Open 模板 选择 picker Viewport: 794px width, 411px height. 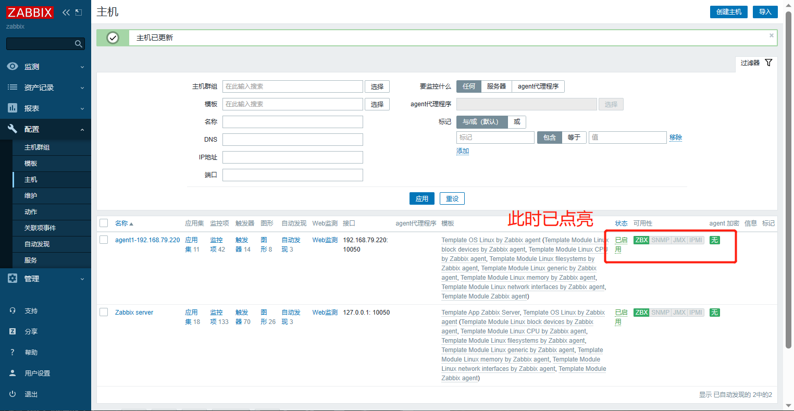pyautogui.click(x=377, y=104)
